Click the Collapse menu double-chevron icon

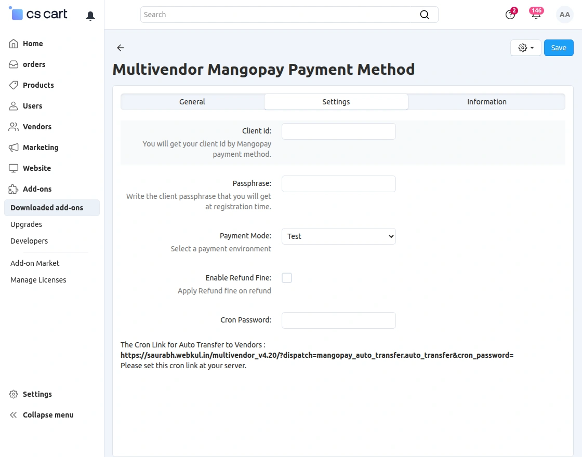(14, 415)
